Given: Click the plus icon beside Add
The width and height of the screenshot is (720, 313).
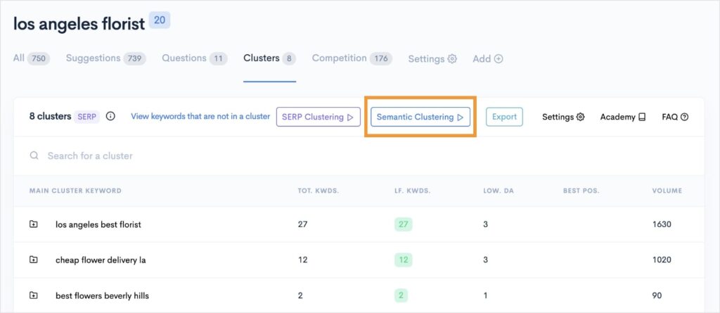Looking at the screenshot, I should [x=499, y=59].
